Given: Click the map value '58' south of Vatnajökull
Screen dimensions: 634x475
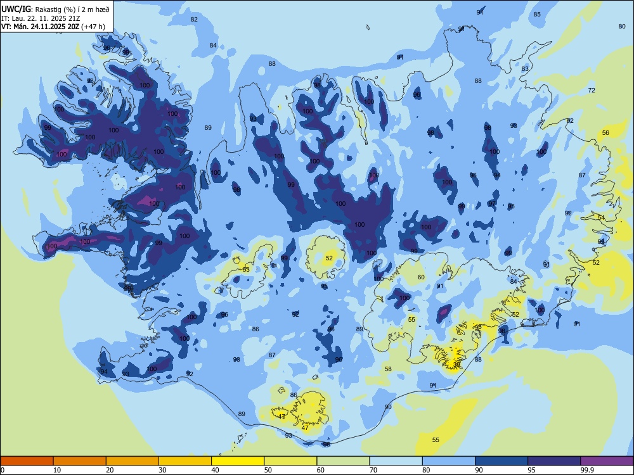Looking at the screenshot, I should 388,369.
